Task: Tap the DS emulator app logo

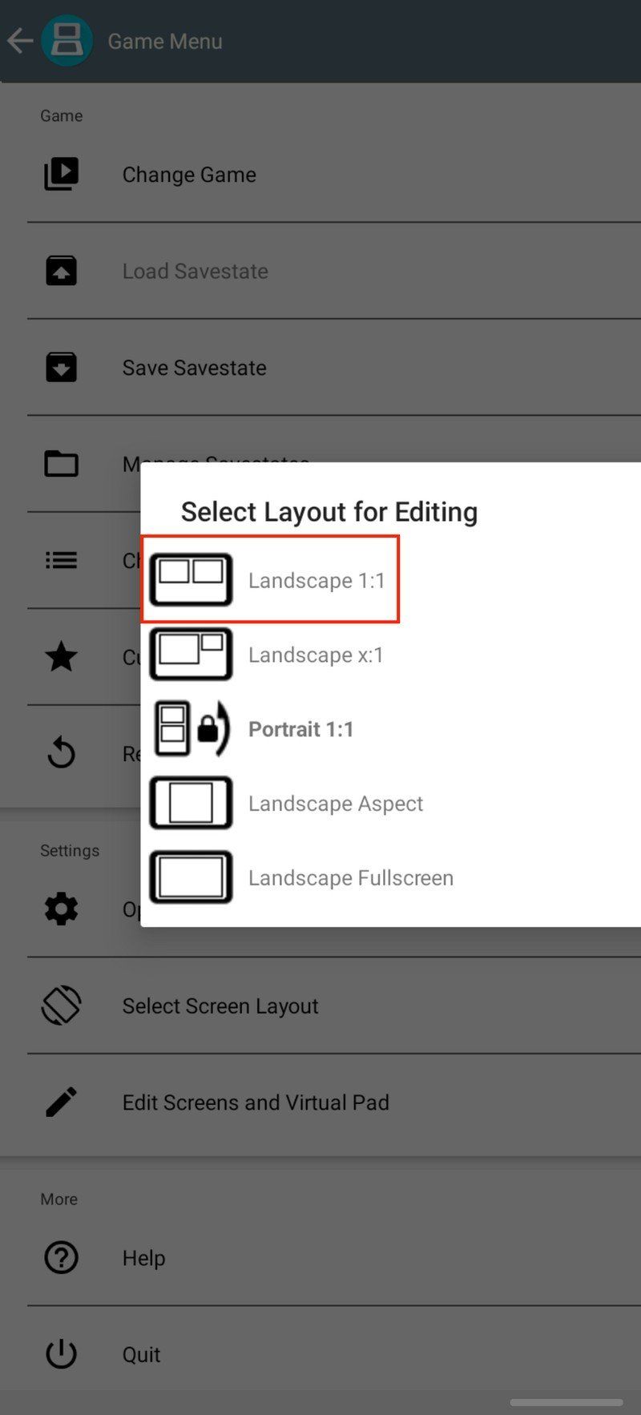Action: [x=67, y=41]
